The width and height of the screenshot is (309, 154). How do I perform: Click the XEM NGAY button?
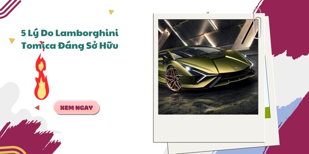click(x=76, y=107)
